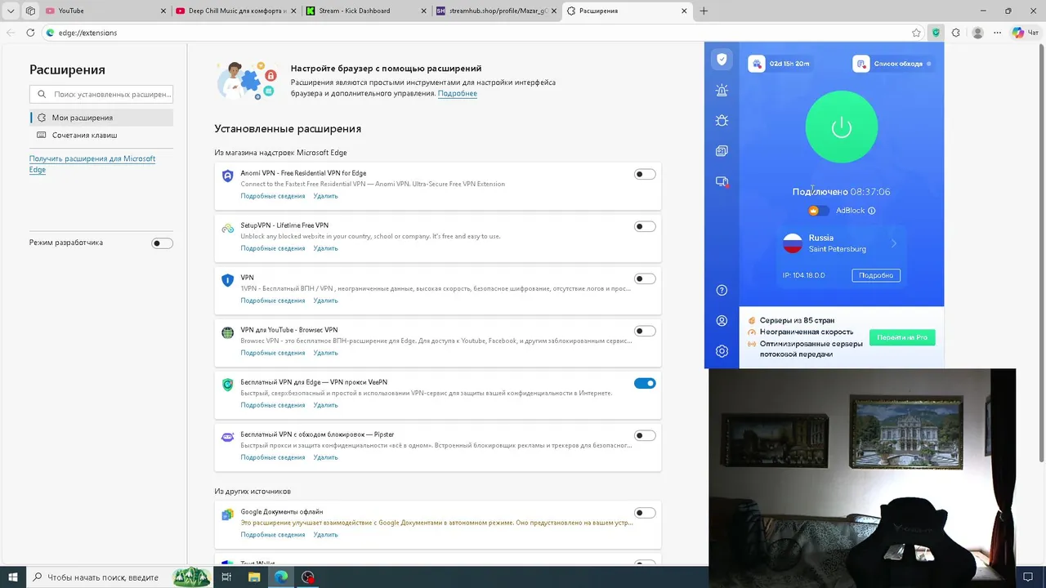Screen dimensions: 1046x588
Task: Disable the VeePN extension toggle
Action: coord(645,383)
